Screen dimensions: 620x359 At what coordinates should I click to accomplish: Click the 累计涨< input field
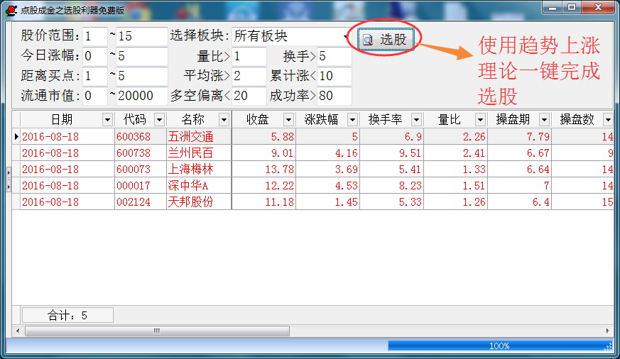pyautogui.click(x=334, y=76)
